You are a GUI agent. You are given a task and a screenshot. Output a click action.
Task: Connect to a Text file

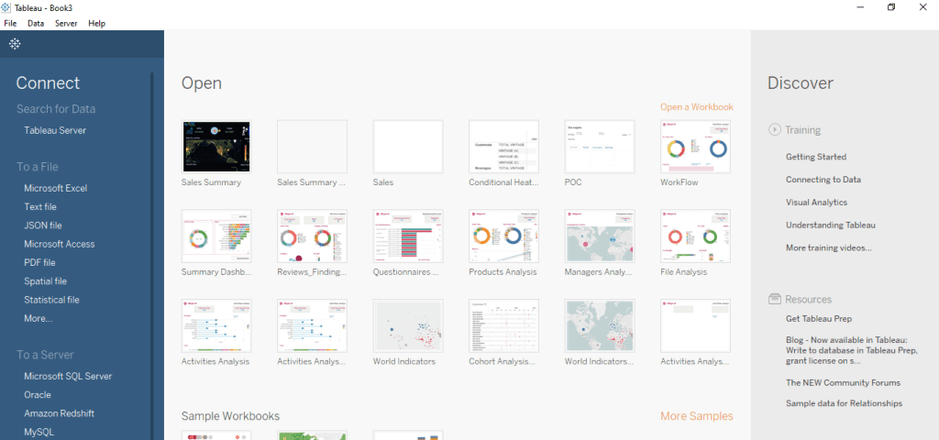40,206
